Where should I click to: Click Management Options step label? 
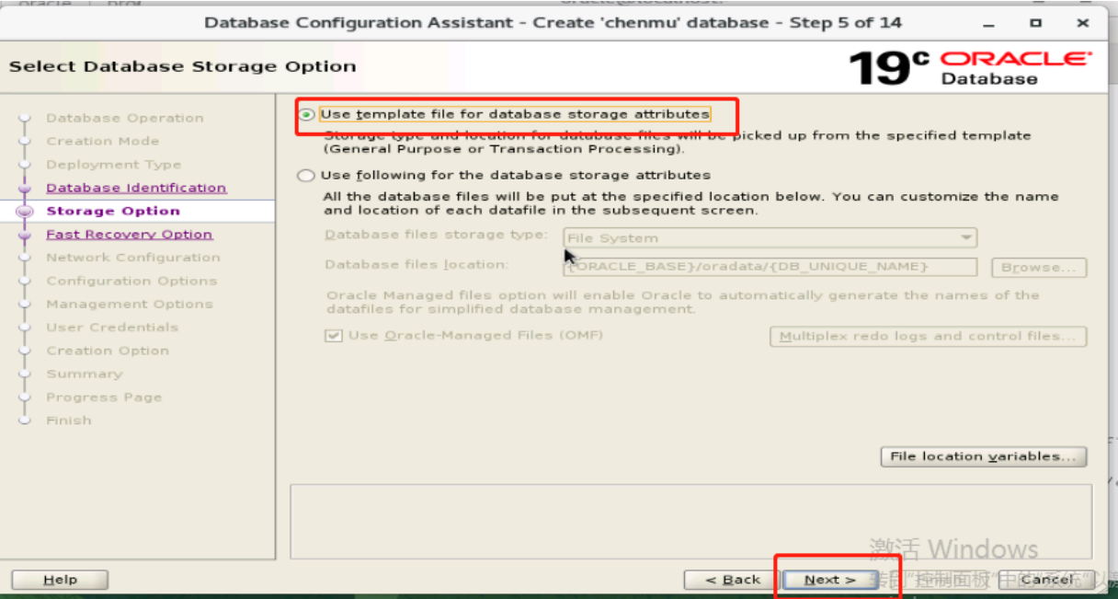[130, 304]
